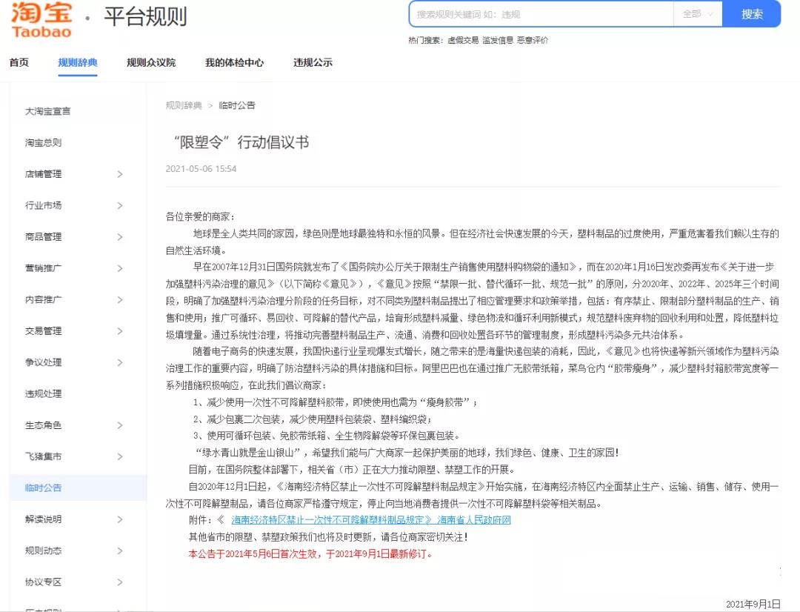Expand the 商品管理 sidebar section
The image size is (800, 612).
click(x=47, y=236)
